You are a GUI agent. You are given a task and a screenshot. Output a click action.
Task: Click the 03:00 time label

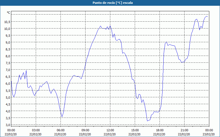pyautogui.click(x=36, y=130)
